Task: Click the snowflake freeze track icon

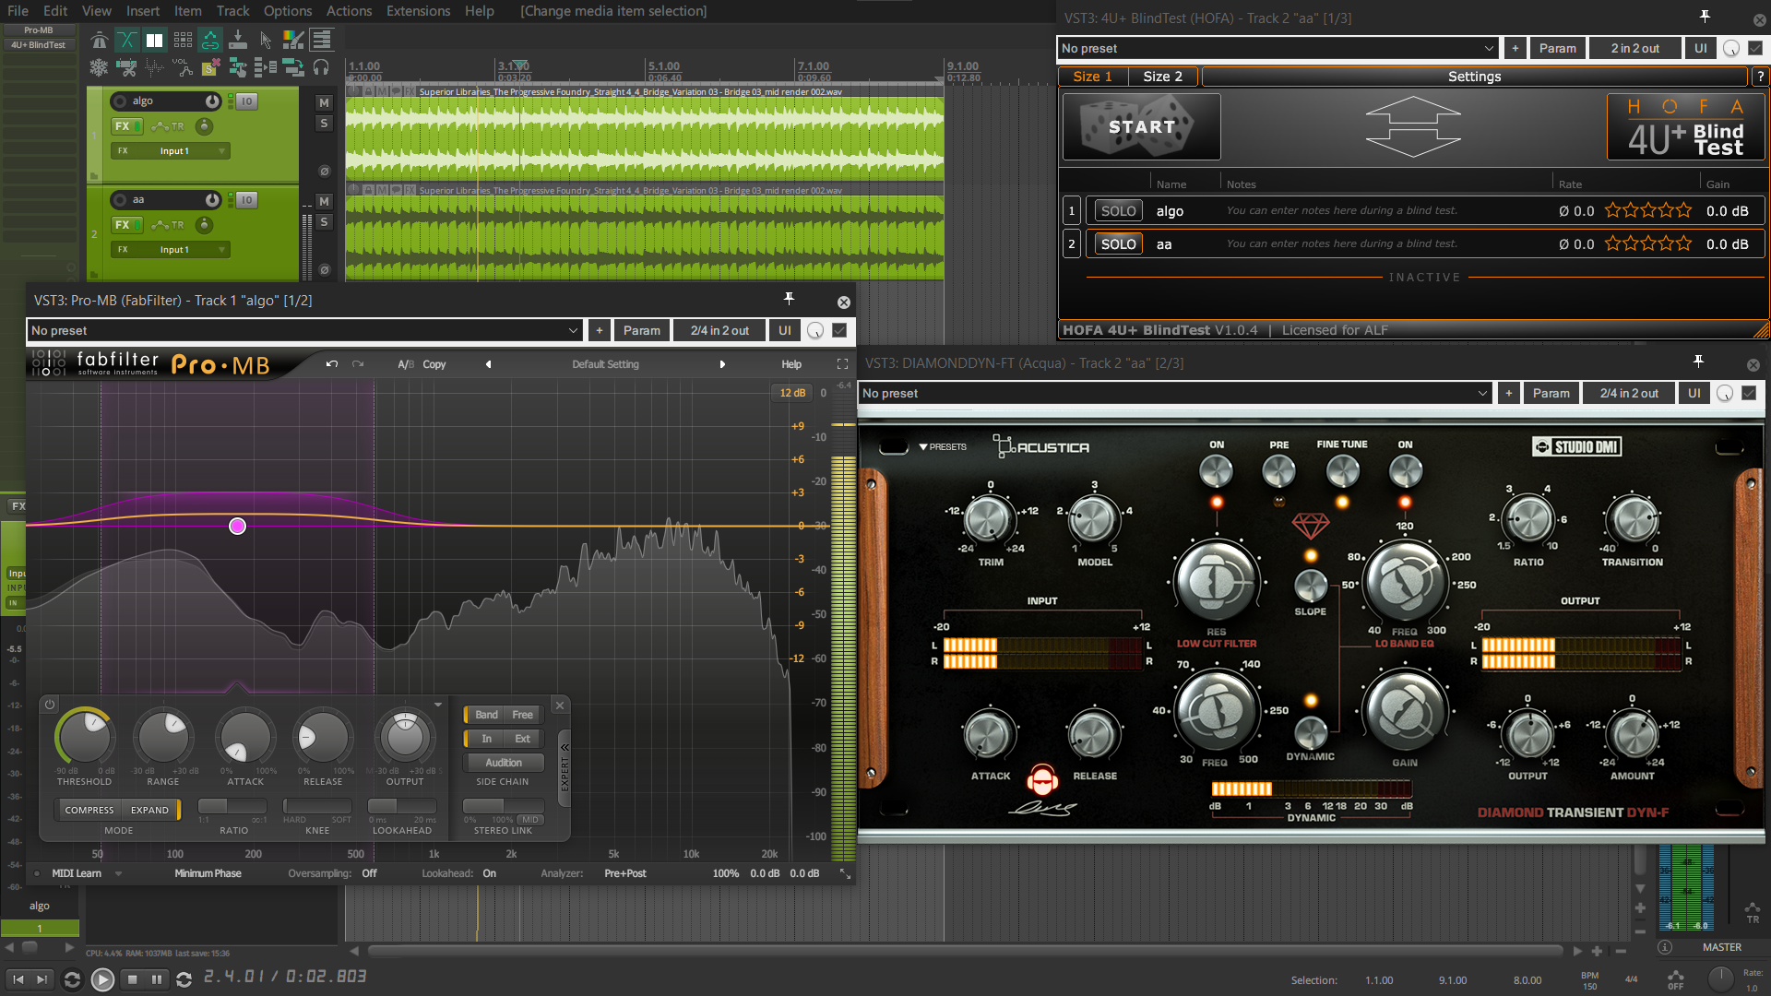Action: [x=99, y=67]
